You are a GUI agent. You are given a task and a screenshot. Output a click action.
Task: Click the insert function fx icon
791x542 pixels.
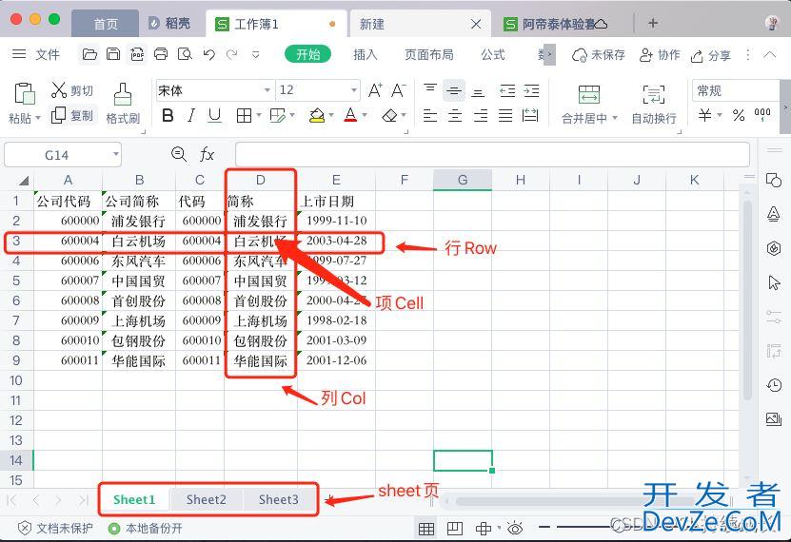click(x=207, y=154)
